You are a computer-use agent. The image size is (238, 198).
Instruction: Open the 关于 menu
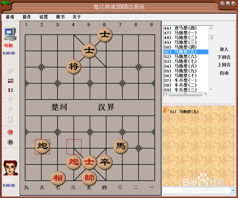pos(77,17)
